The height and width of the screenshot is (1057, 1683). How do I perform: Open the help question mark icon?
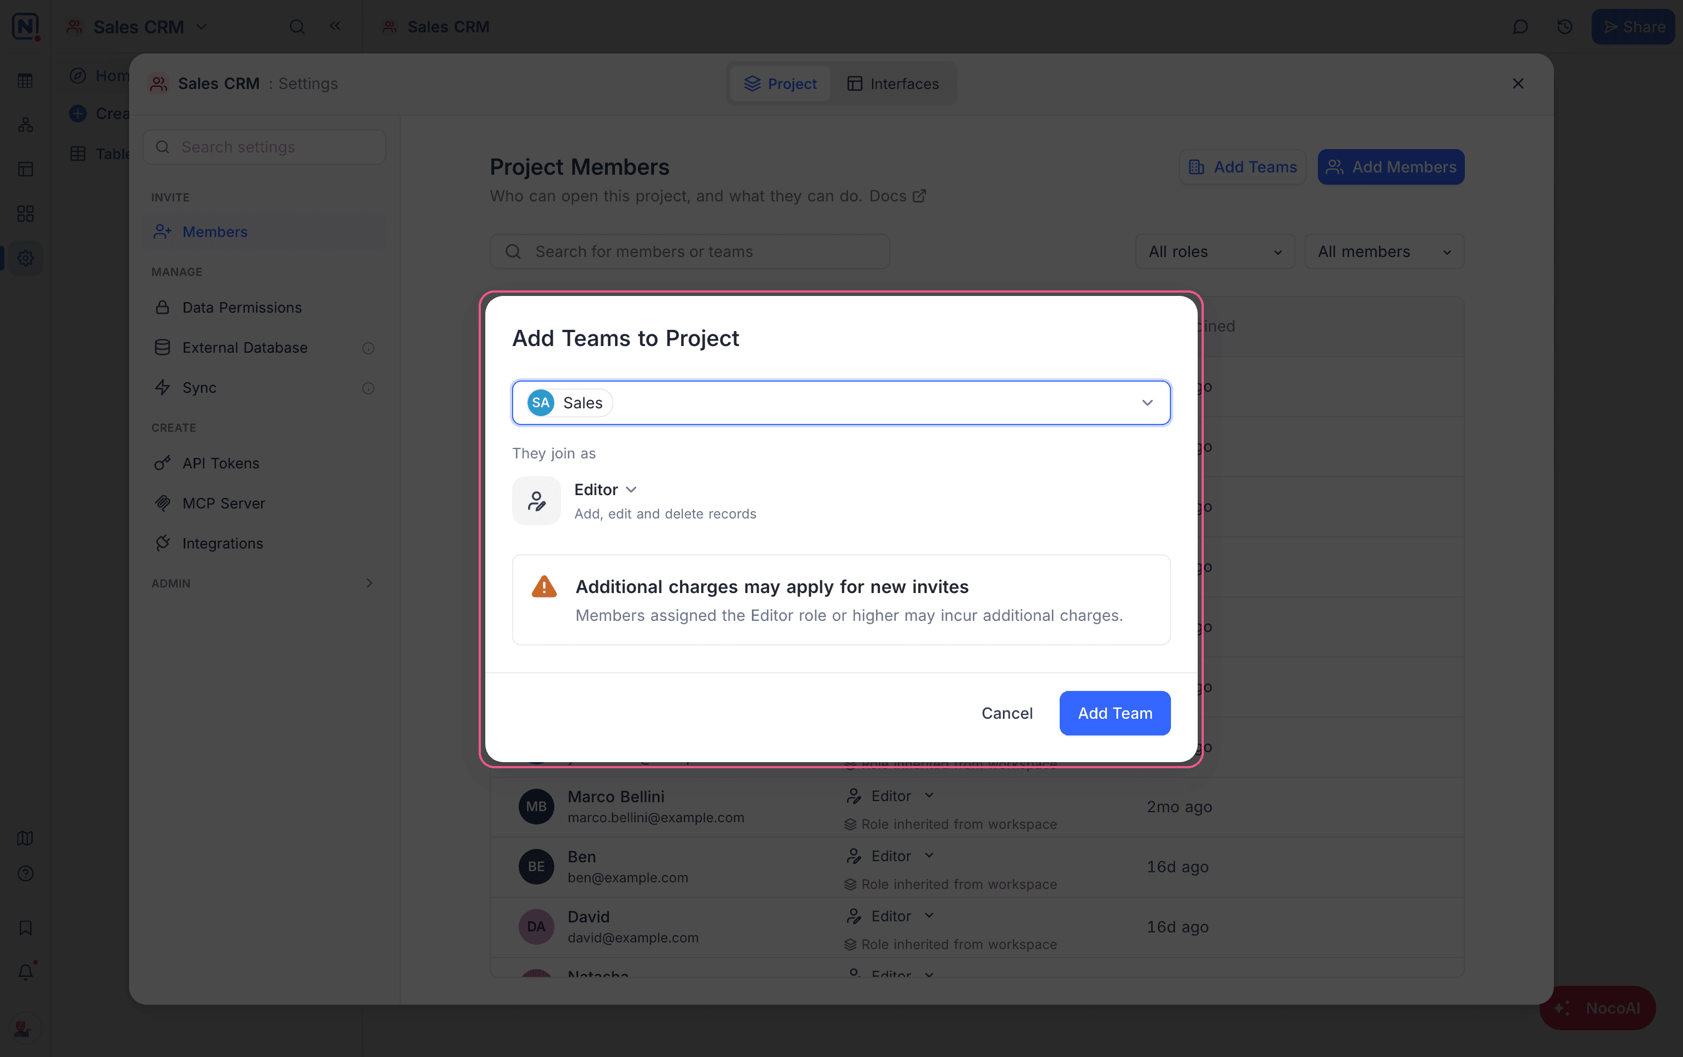pyautogui.click(x=26, y=873)
